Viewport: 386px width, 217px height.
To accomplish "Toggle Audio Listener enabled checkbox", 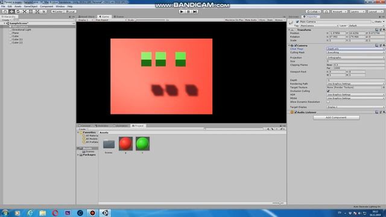I will pyautogui.click(x=296, y=112).
